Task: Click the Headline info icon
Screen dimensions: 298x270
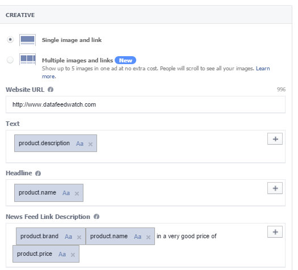Action: [38, 174]
